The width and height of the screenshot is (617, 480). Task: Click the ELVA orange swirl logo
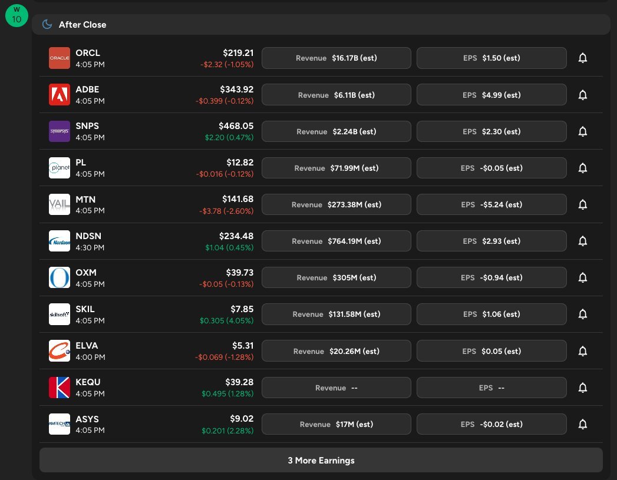(x=60, y=350)
